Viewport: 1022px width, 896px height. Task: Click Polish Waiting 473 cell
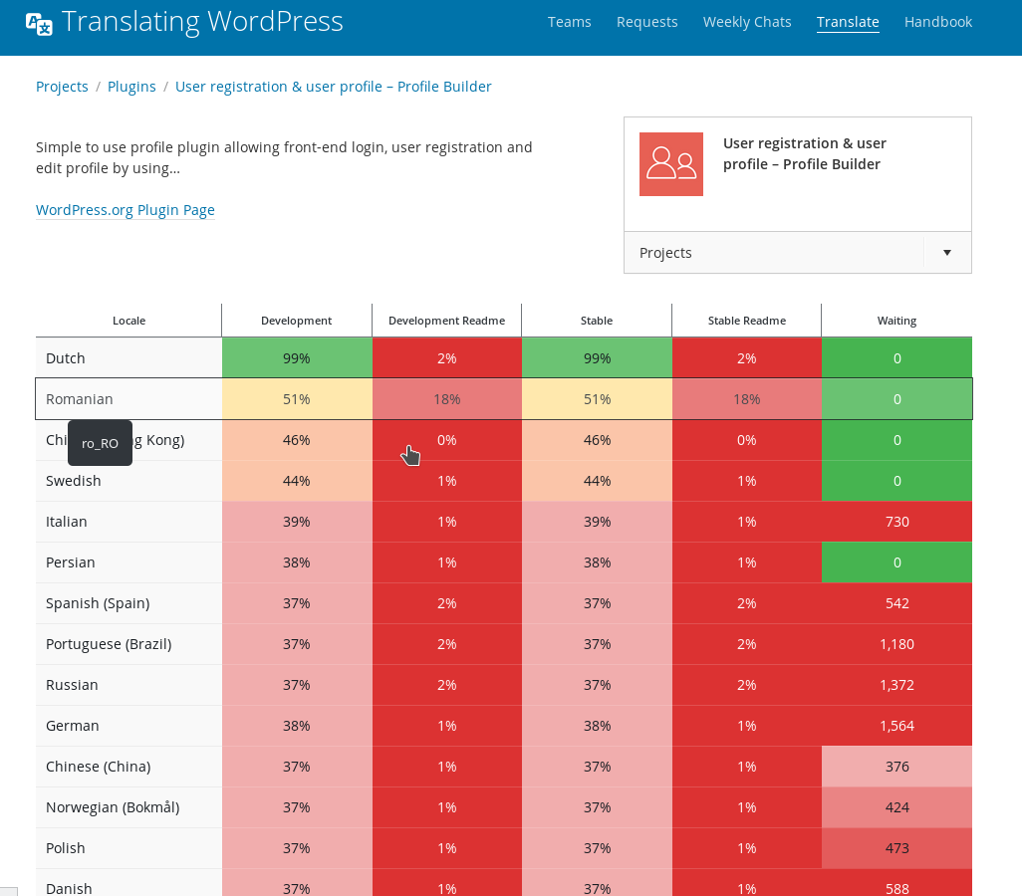[x=896, y=848]
